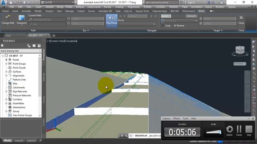257x144 pixels.
Task: Expand the Alignments tree node
Action: pos(6,76)
